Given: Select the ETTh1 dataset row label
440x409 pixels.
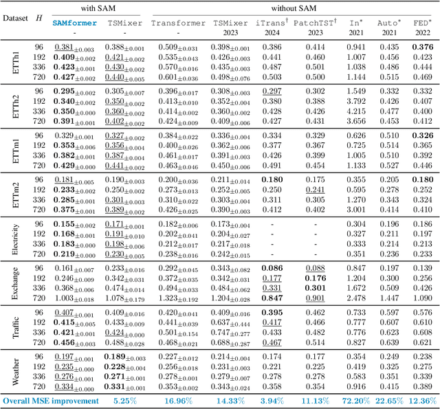Looking at the screenshot, I should (16, 63).
